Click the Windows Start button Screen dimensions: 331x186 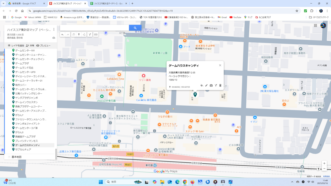pos(101,182)
